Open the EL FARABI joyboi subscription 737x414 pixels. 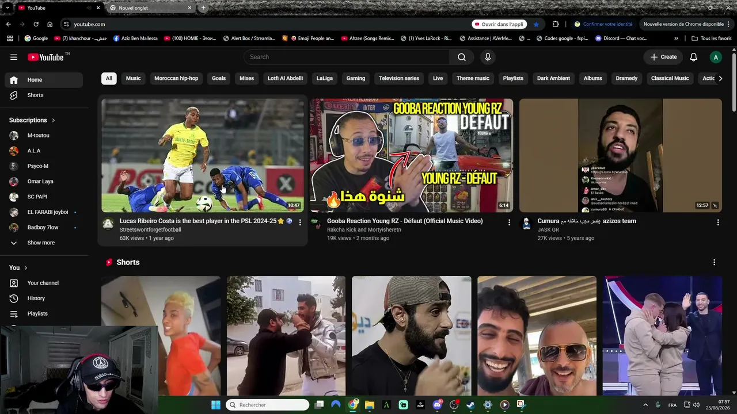pos(44,212)
